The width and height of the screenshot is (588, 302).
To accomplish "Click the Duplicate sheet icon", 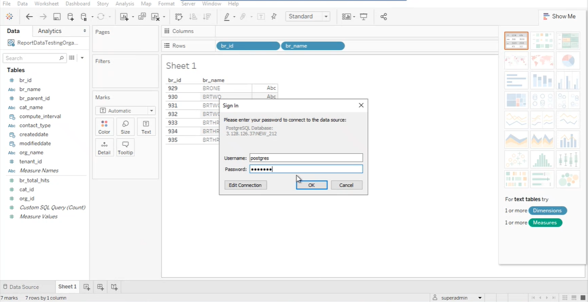I will 142,17.
